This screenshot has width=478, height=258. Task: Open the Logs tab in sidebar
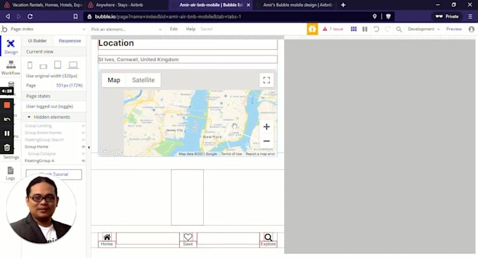tap(11, 173)
